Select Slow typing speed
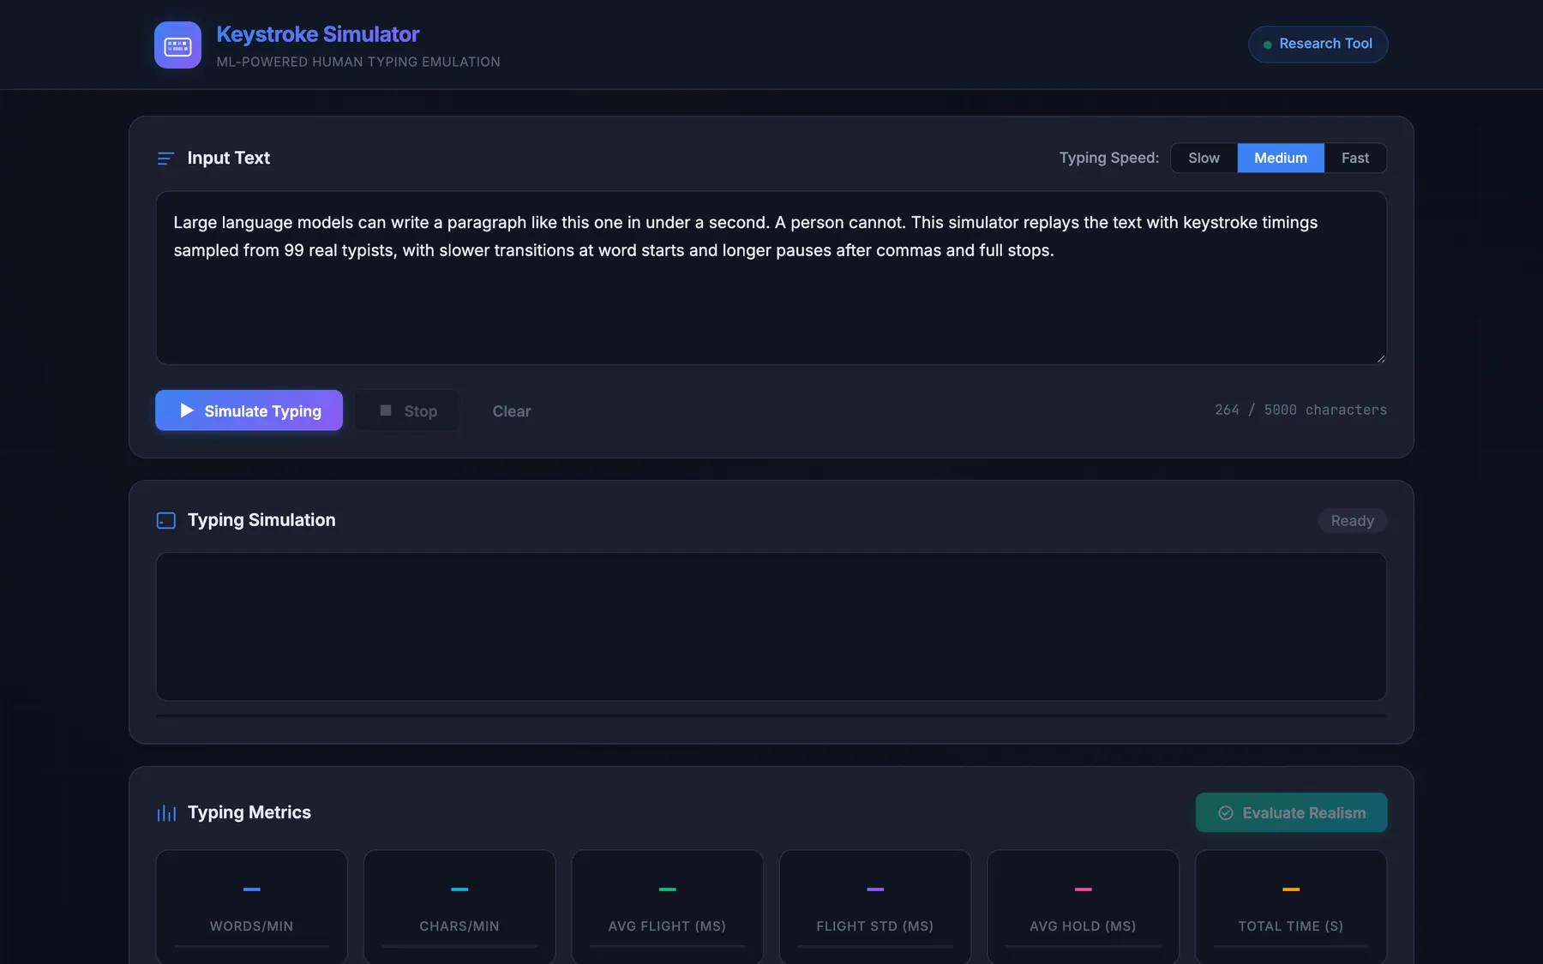This screenshot has width=1543, height=964. [x=1204, y=158]
